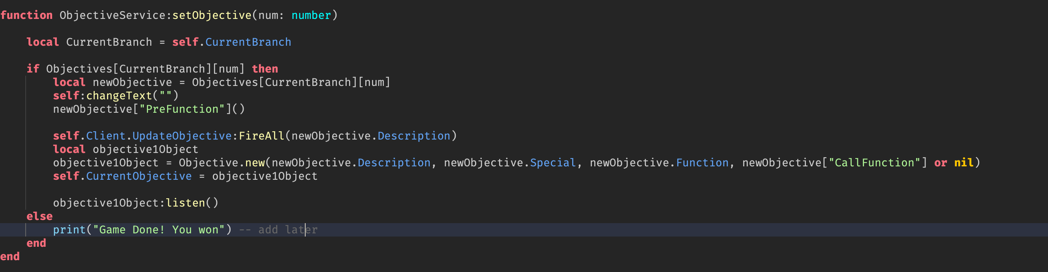
Task: Click the "CallFunction" string key
Action: (874, 163)
